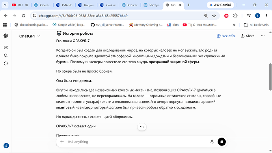Reload the current page
Image resolution: width=272 pixels, height=153 pixels.
point(24,16)
